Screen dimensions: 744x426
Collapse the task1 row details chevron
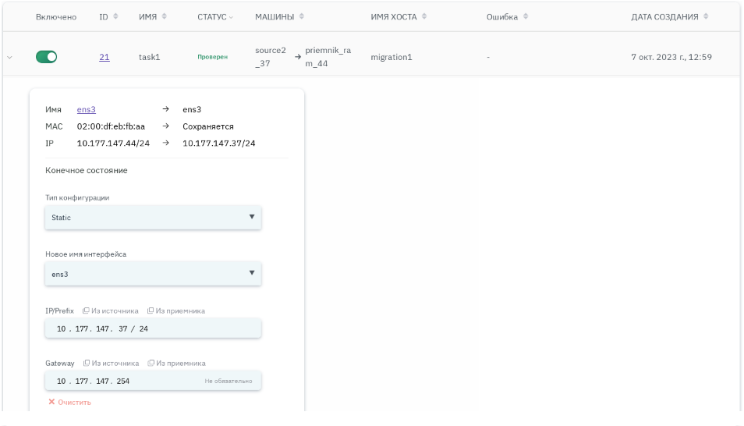pos(10,57)
